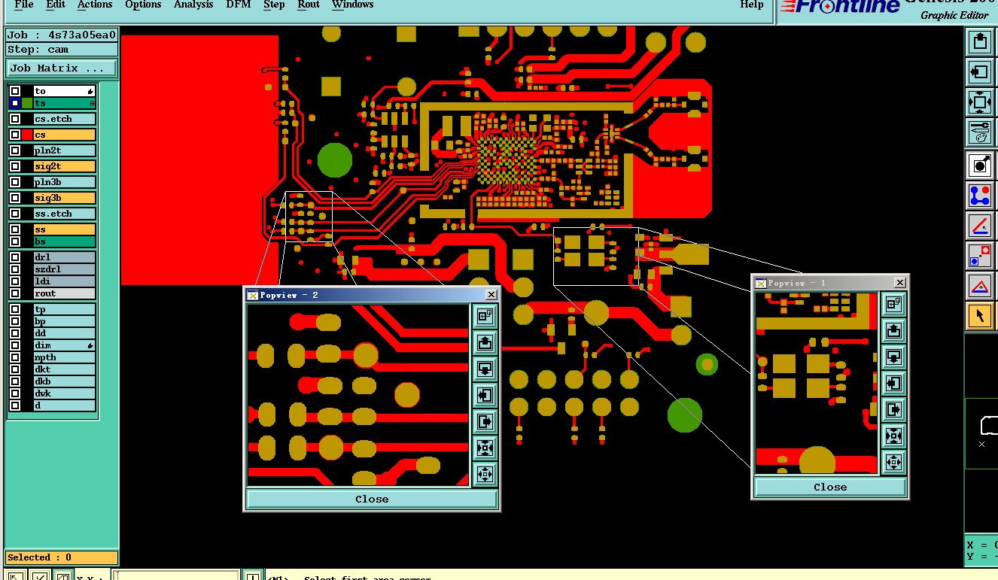The width and height of the screenshot is (998, 580).
Task: Enable display checkbox for drl layer
Action: coord(15,257)
